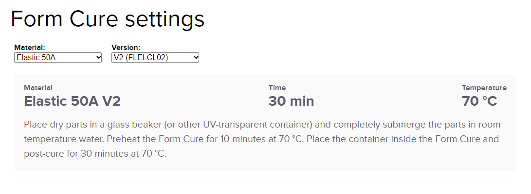531x194 pixels.
Task: Click the arrow on the Elastic 50A select
Action: pos(98,58)
